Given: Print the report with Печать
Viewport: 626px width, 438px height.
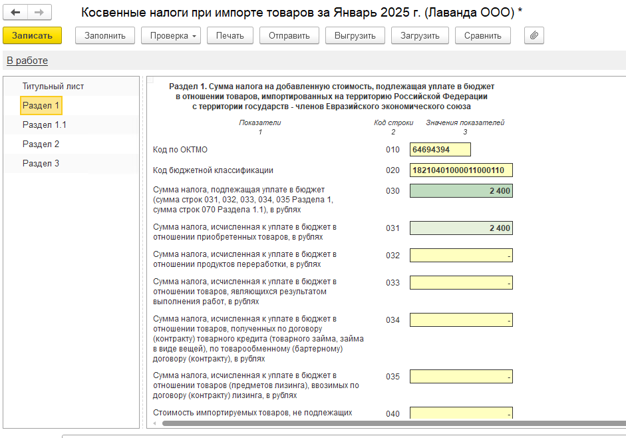Looking at the screenshot, I should 230,35.
